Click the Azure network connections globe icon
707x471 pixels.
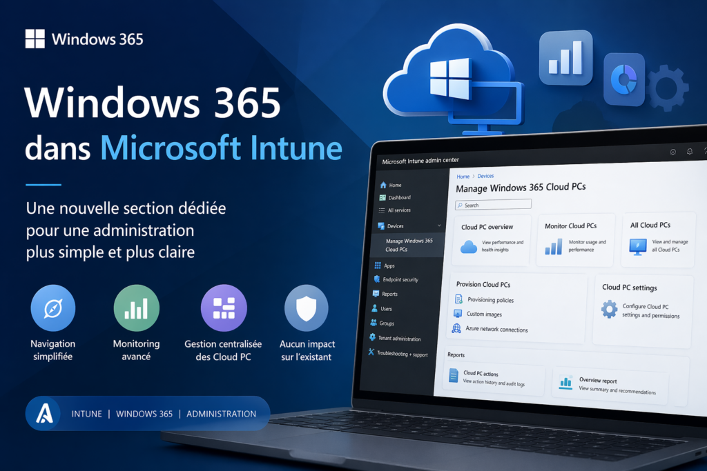pos(456,328)
